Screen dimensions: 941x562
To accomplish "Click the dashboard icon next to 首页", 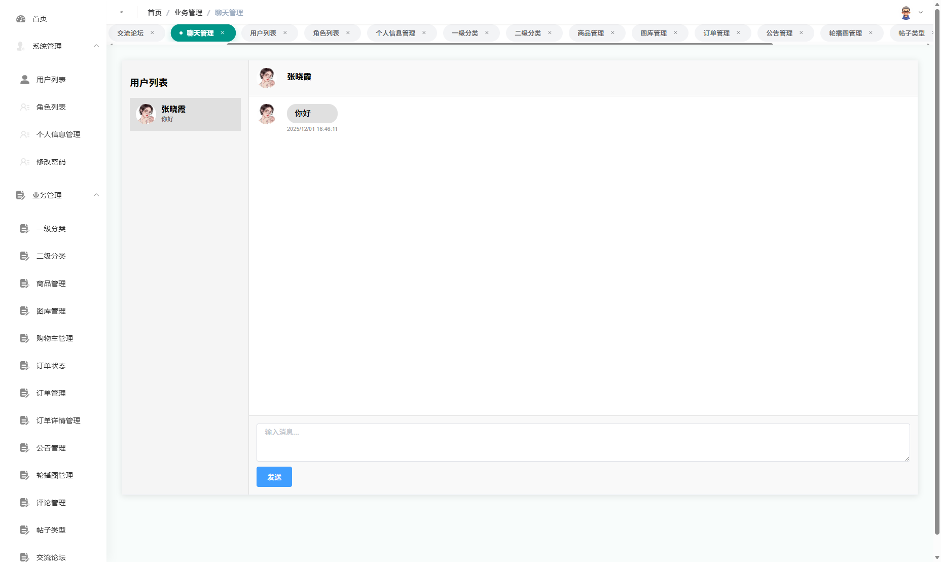I will pos(21,19).
